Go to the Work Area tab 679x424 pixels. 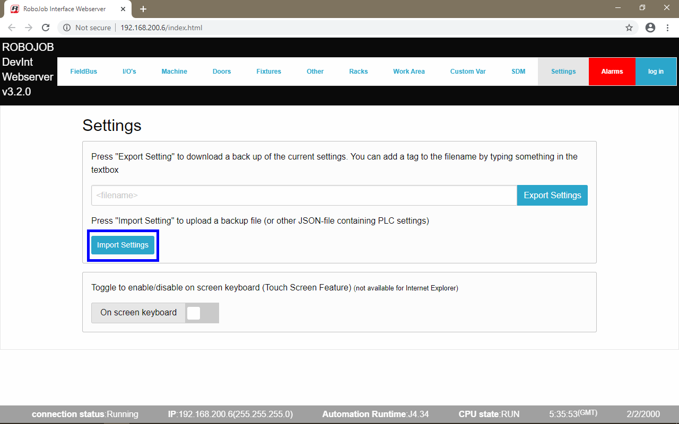pyautogui.click(x=409, y=72)
